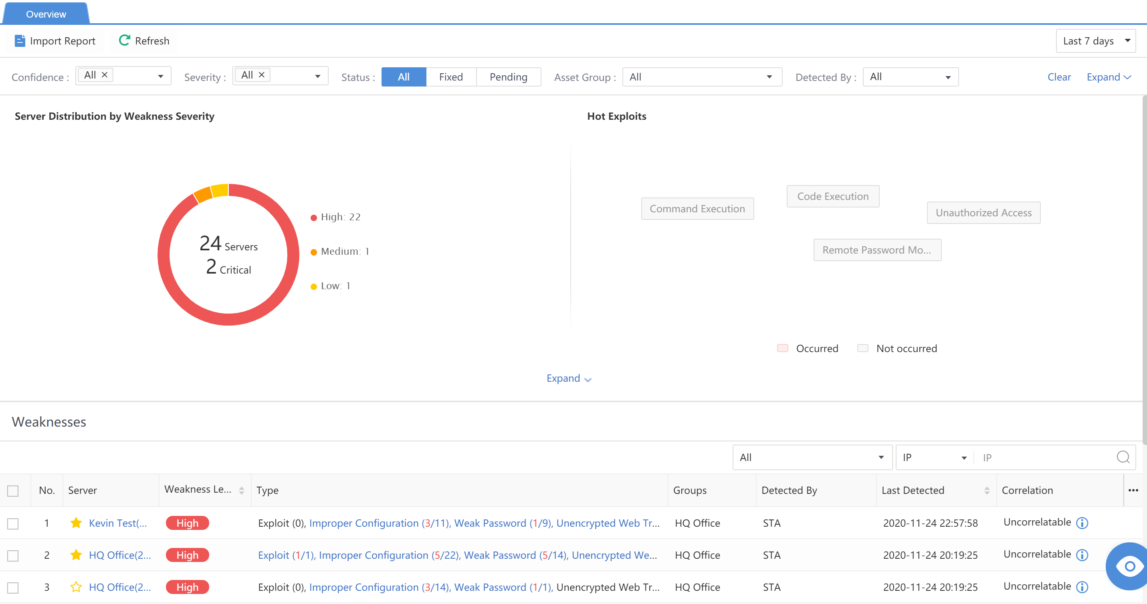Screen dimensions: 1147x604
Task: Check the select-all header checkbox
Action: click(x=13, y=491)
